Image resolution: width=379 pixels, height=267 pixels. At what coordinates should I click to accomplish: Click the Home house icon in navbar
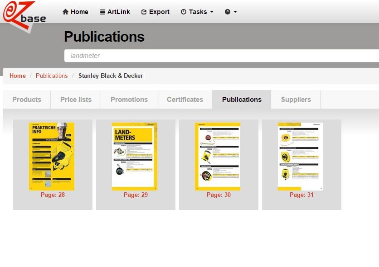pyautogui.click(x=65, y=12)
